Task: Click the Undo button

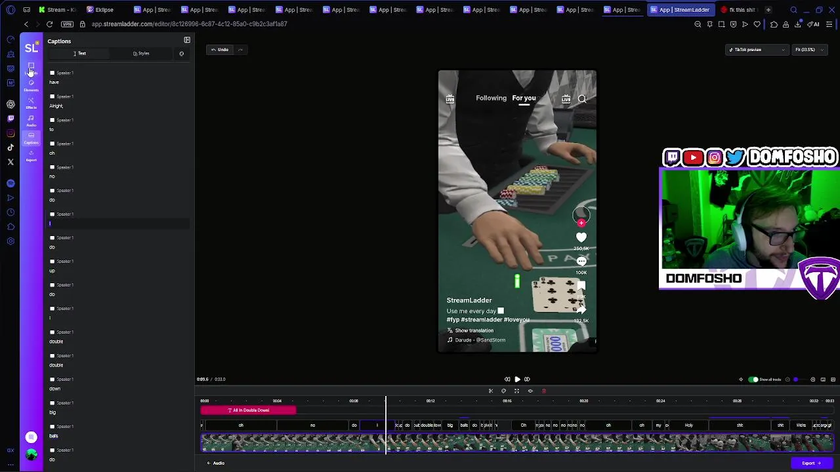Action: point(220,50)
